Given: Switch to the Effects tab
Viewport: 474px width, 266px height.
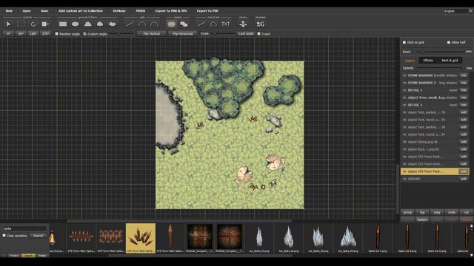Looking at the screenshot, I should 428,61.
